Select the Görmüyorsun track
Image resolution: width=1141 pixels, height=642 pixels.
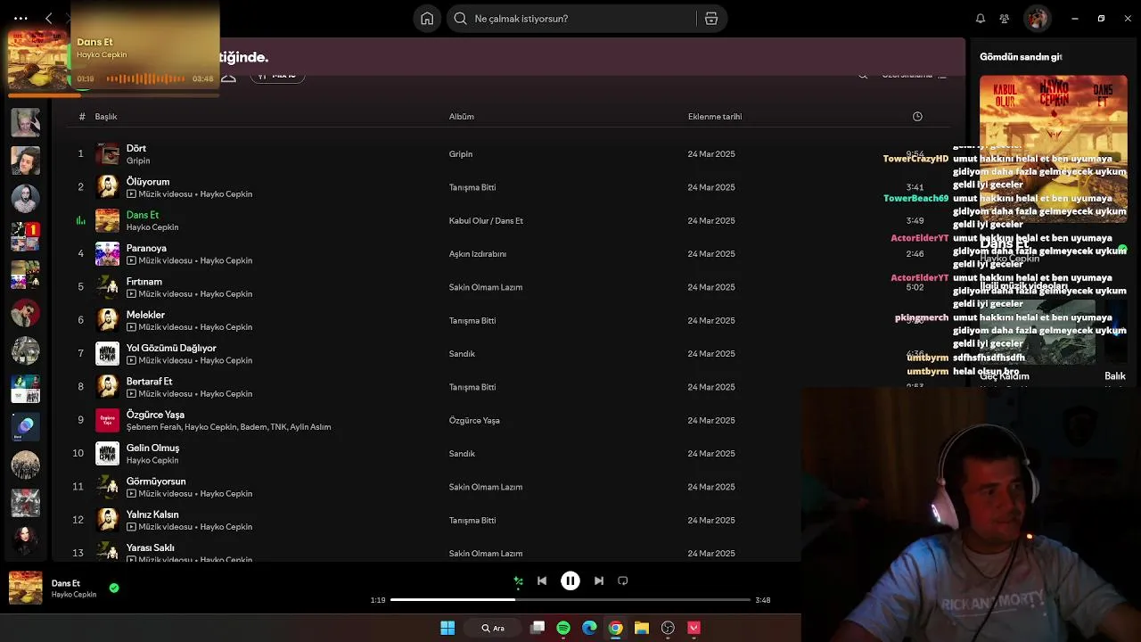tap(156, 481)
